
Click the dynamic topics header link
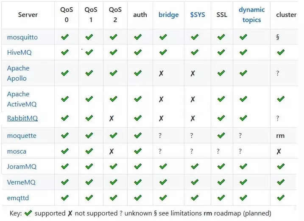251,15
